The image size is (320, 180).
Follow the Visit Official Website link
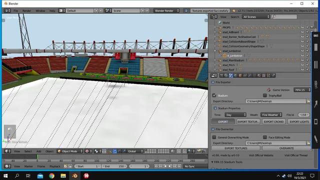click(x=261, y=155)
